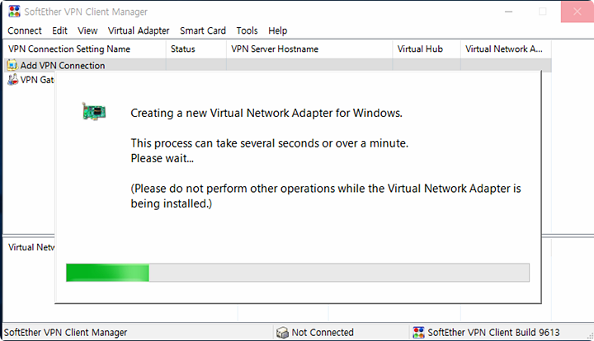Click the SoftEther build icon in status bar
The height and width of the screenshot is (341, 594).
click(418, 332)
